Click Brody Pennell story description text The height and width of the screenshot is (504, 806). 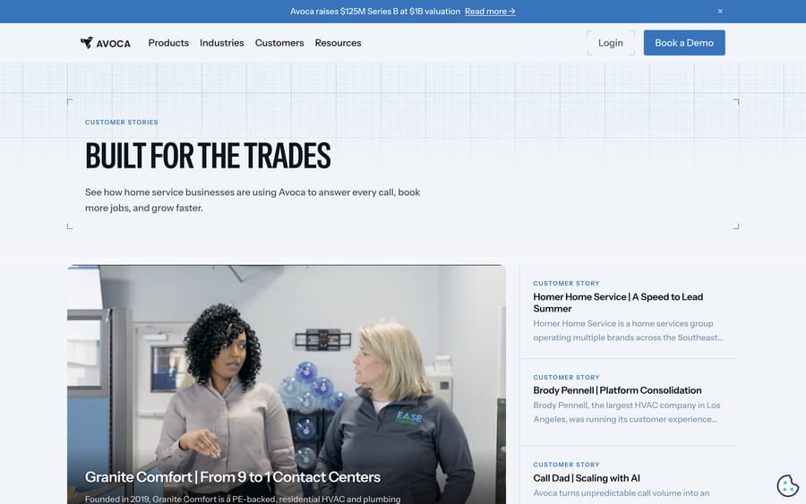tap(627, 413)
